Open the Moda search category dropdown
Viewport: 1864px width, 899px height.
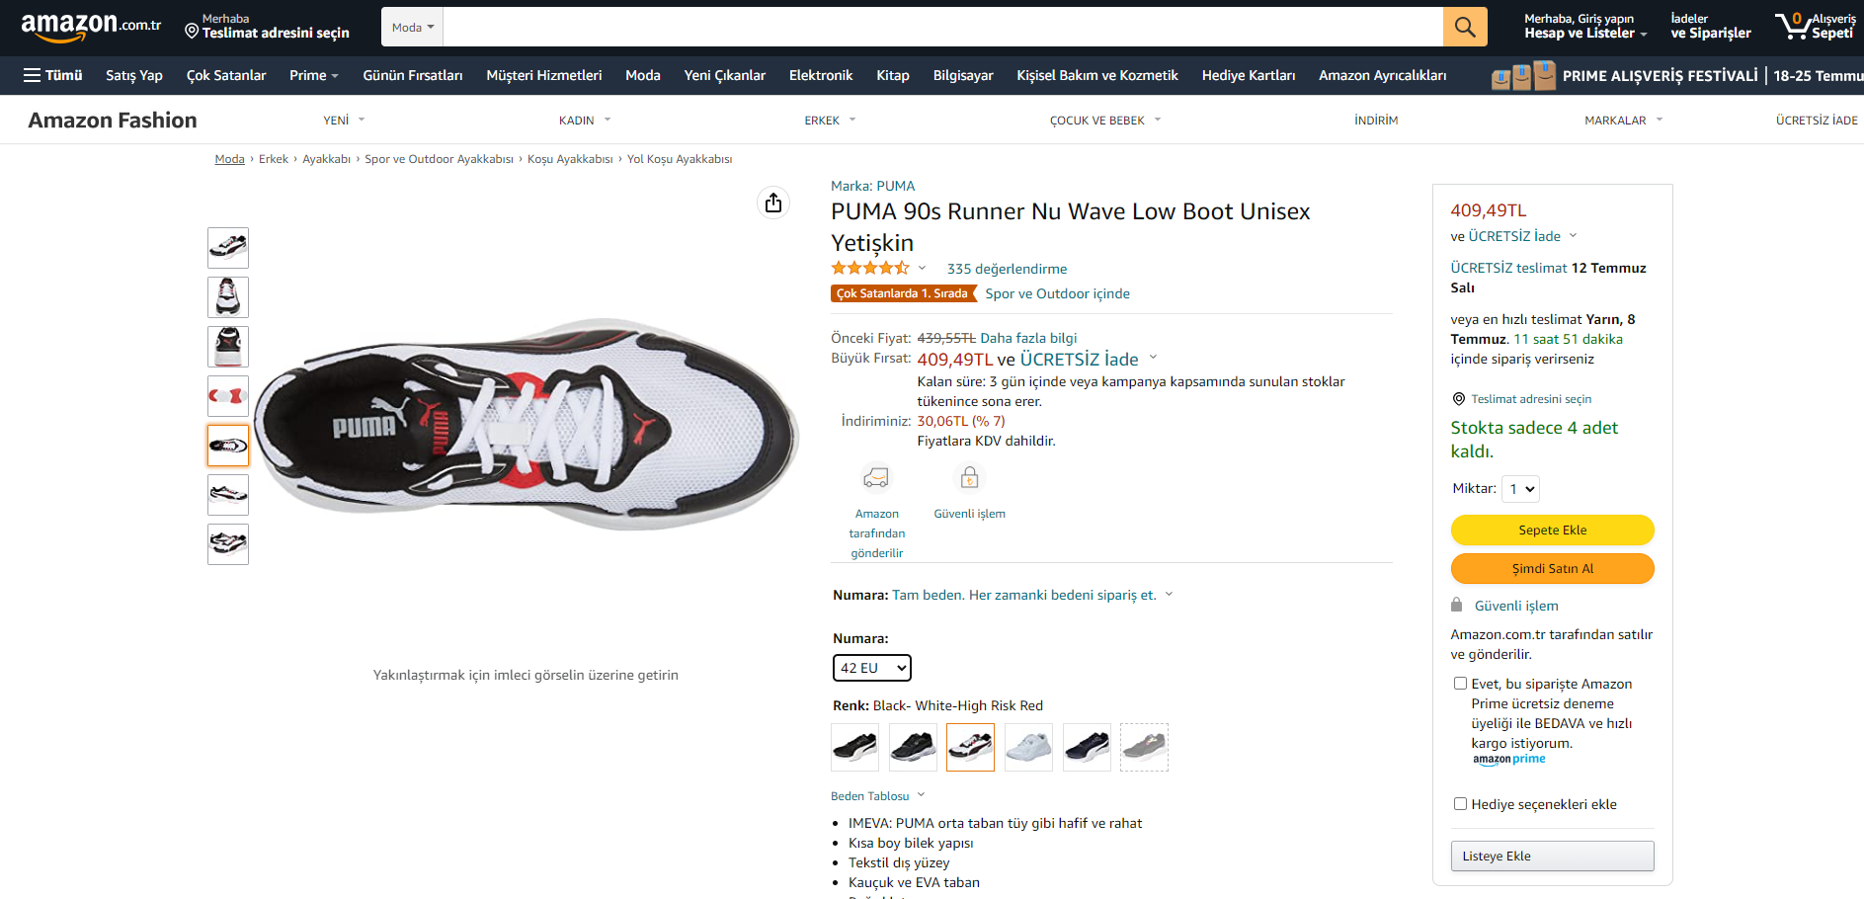(x=412, y=28)
